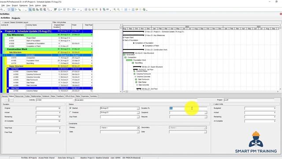The image size is (282, 159).
Task: Switch to the Projects tab
Action: [16, 18]
